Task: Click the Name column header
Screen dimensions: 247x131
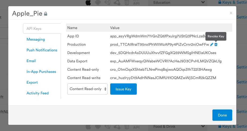Action: (72, 28)
